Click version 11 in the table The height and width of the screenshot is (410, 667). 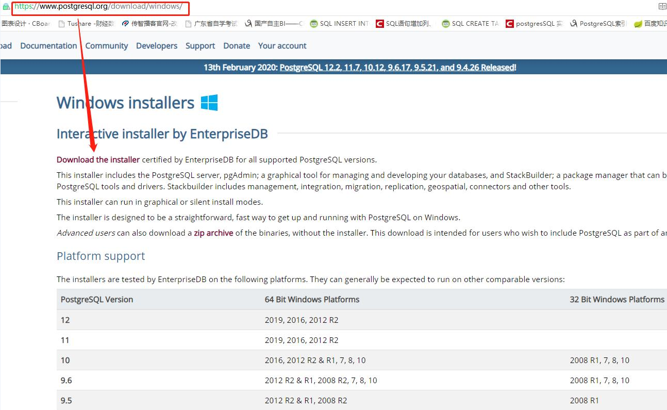(65, 340)
